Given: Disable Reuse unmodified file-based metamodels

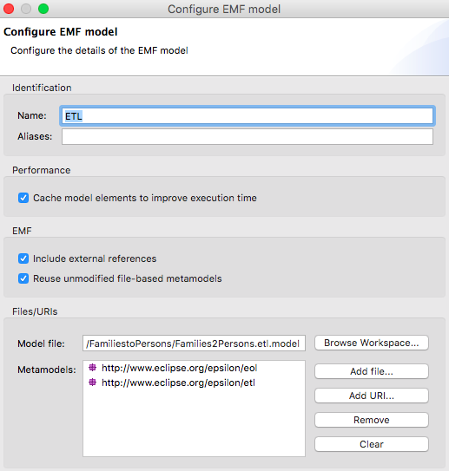Looking at the screenshot, I should [23, 278].
